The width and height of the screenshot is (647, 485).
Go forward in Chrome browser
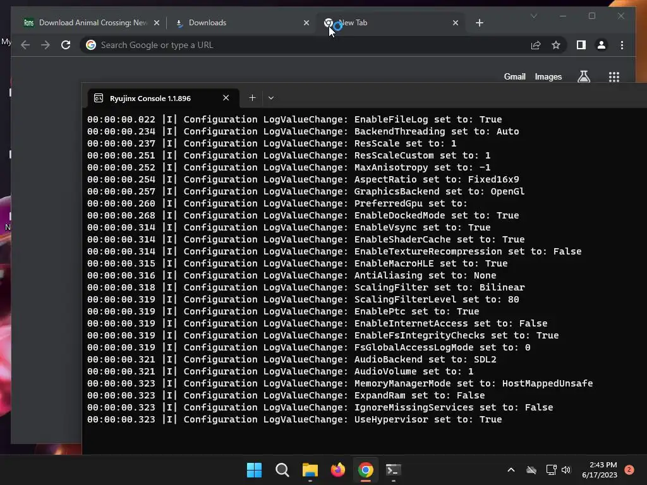[x=45, y=45]
